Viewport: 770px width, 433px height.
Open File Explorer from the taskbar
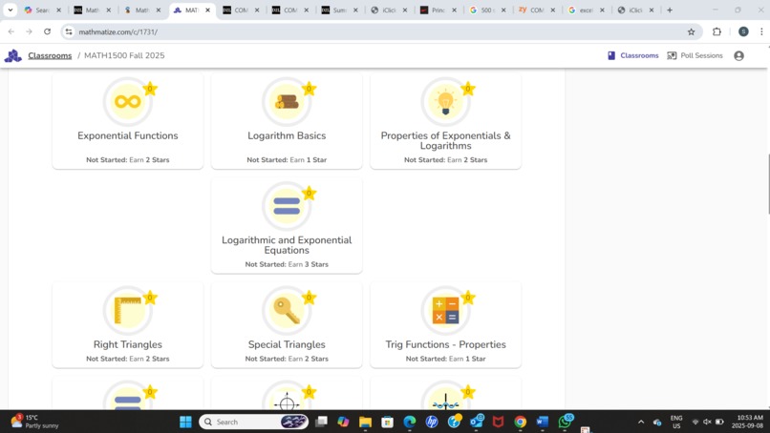(365, 422)
